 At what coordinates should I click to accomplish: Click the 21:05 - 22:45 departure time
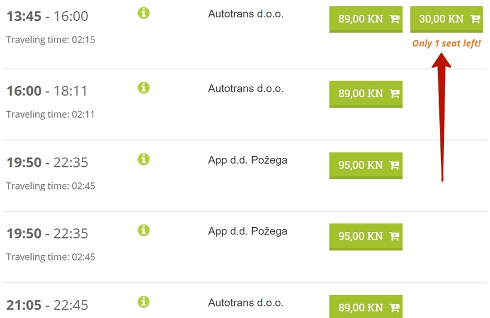(47, 305)
